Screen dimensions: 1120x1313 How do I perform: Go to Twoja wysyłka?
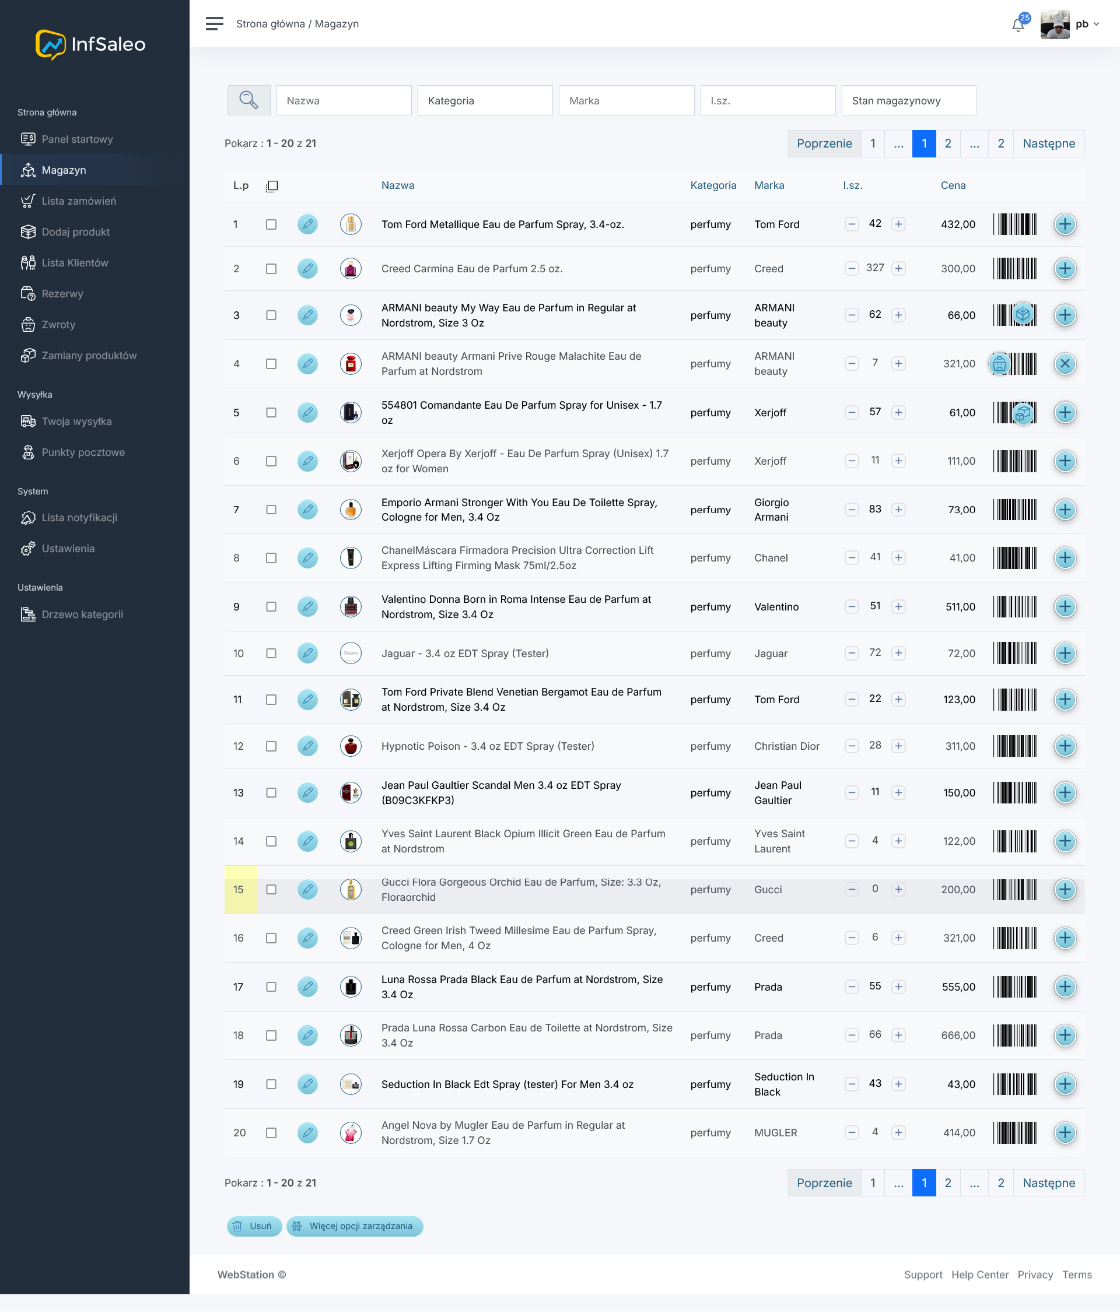(x=76, y=422)
